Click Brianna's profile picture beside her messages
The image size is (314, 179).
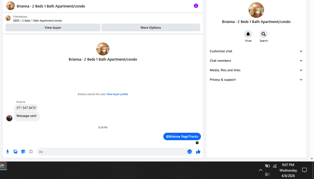(x=9, y=118)
